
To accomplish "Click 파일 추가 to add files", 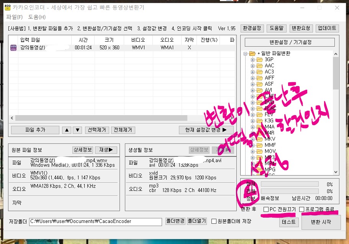I will (x=35, y=130).
